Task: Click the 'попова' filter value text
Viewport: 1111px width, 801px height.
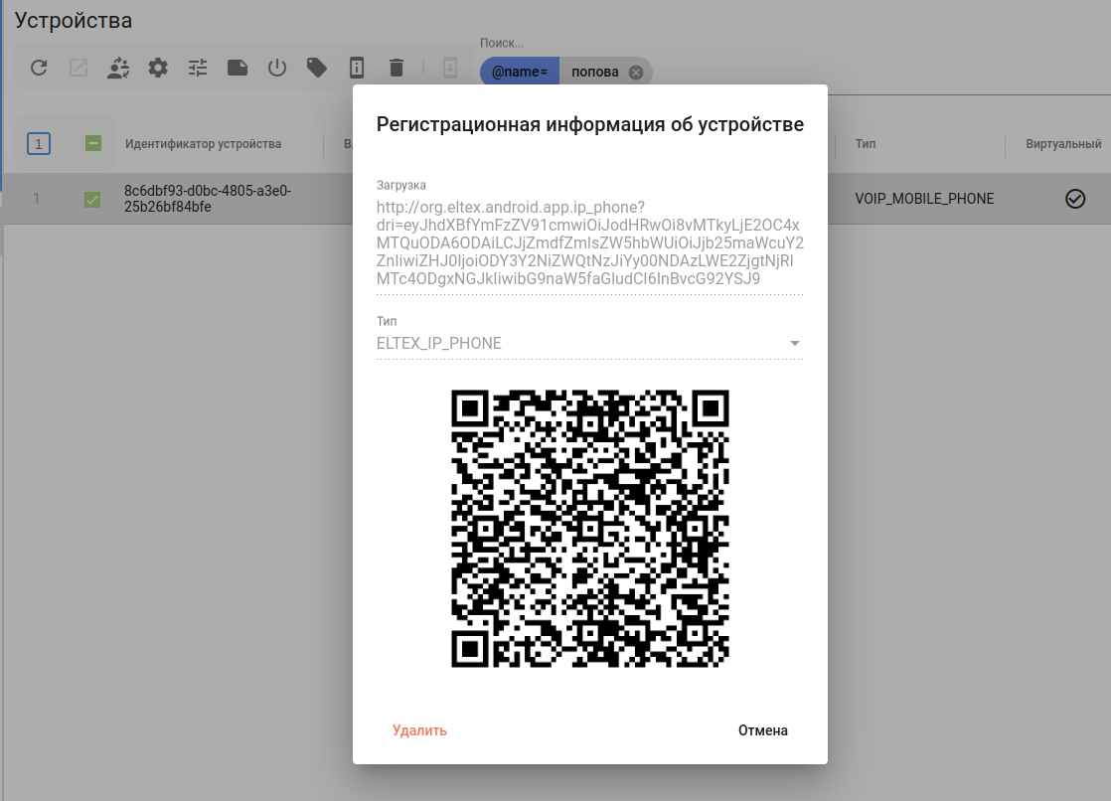Action: (x=594, y=72)
